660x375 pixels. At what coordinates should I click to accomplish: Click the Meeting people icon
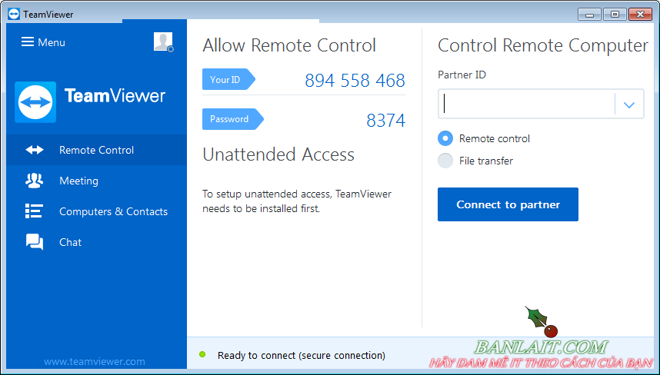35,181
